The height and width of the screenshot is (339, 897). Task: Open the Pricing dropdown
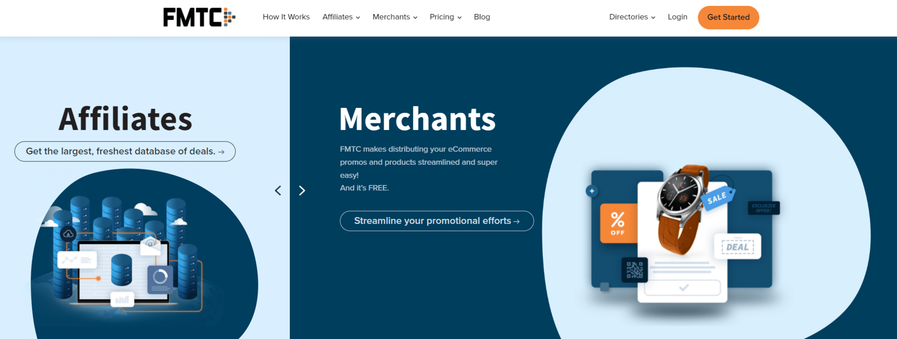(x=445, y=17)
